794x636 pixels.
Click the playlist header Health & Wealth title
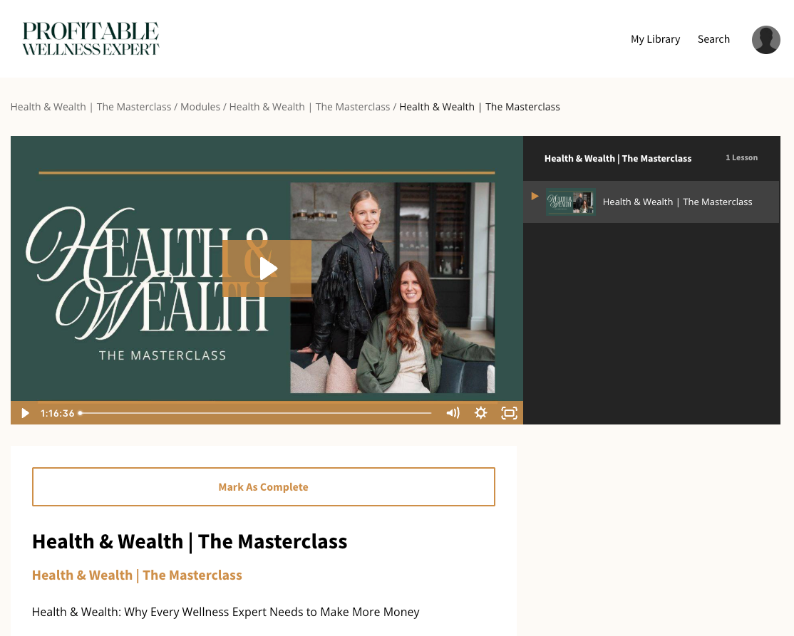617,158
